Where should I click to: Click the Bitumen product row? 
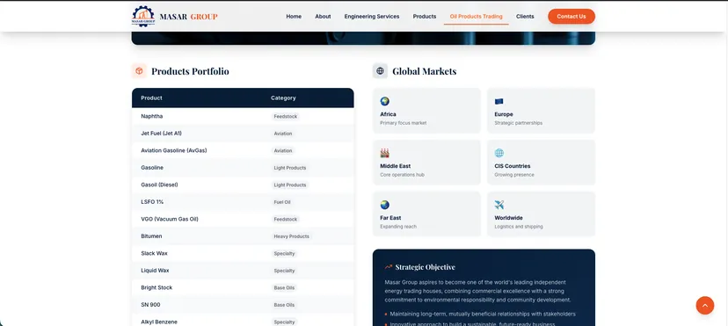click(243, 236)
